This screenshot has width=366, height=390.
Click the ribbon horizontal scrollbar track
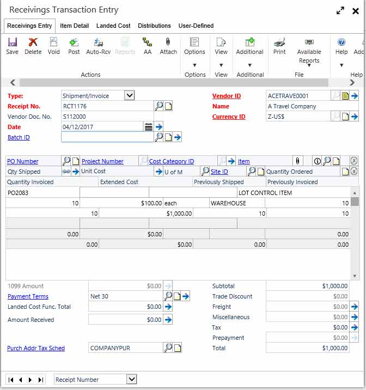click(174, 82)
